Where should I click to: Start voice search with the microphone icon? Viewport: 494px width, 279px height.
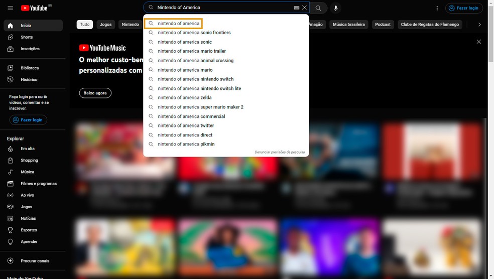pyautogui.click(x=336, y=8)
